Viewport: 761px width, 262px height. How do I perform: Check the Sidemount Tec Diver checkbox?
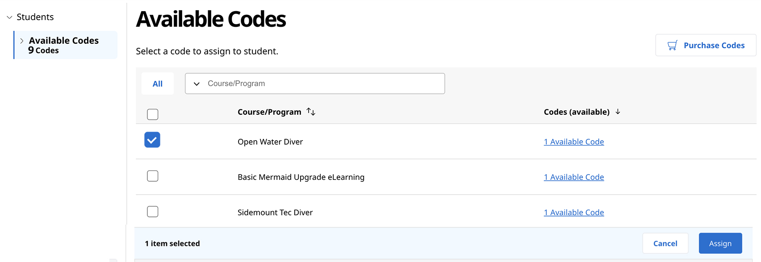[x=153, y=212]
